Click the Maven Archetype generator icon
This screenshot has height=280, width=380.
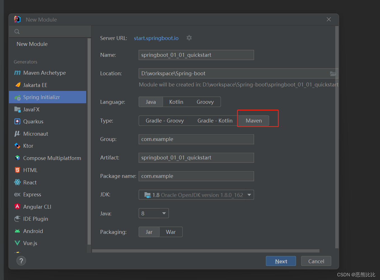[17, 73]
